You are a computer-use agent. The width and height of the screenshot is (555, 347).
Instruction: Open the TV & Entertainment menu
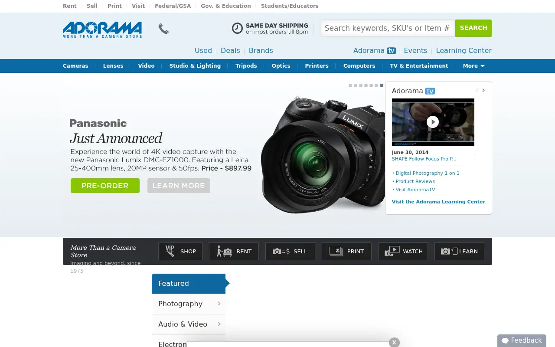click(x=419, y=66)
